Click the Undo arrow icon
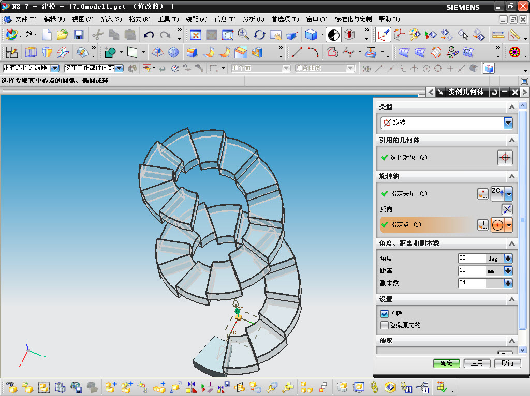The width and height of the screenshot is (530, 396). pyautogui.click(x=149, y=35)
